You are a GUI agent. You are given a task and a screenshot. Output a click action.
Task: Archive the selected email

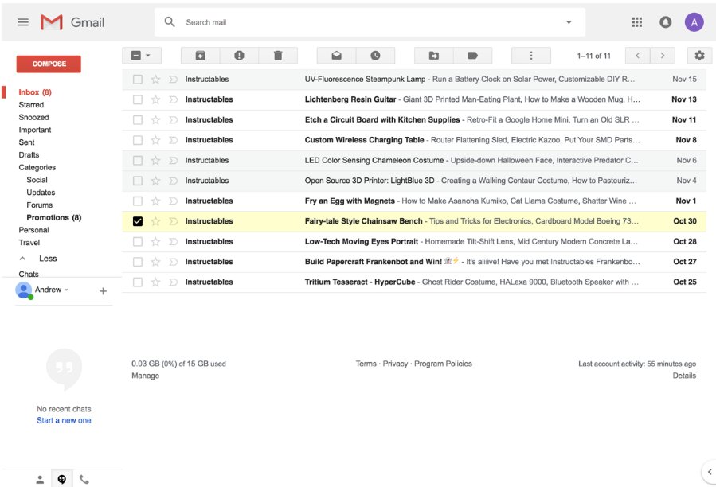(200, 56)
